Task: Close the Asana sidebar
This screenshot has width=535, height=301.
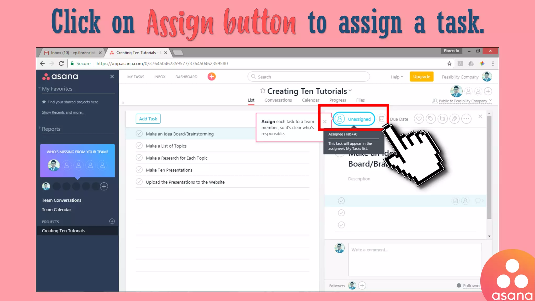Action: tap(112, 77)
